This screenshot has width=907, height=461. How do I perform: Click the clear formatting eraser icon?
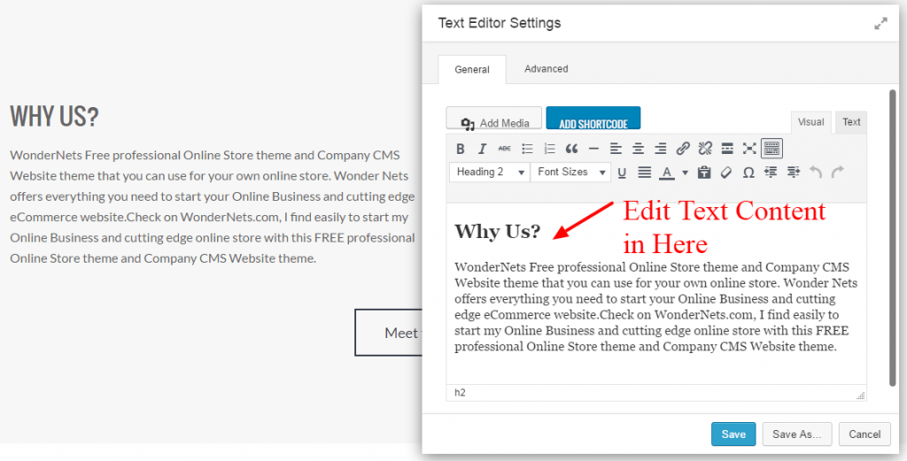(726, 173)
